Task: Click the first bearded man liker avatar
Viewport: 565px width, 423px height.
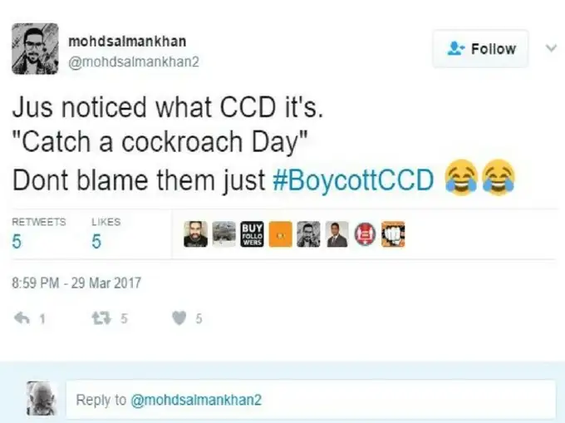Action: 195,235
